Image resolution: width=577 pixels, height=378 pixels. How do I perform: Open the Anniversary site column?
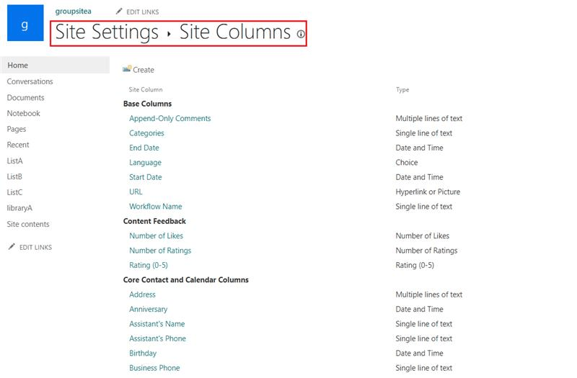point(149,310)
